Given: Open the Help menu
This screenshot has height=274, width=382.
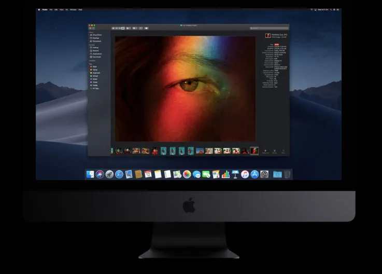Looking at the screenshot, I should coord(80,10).
